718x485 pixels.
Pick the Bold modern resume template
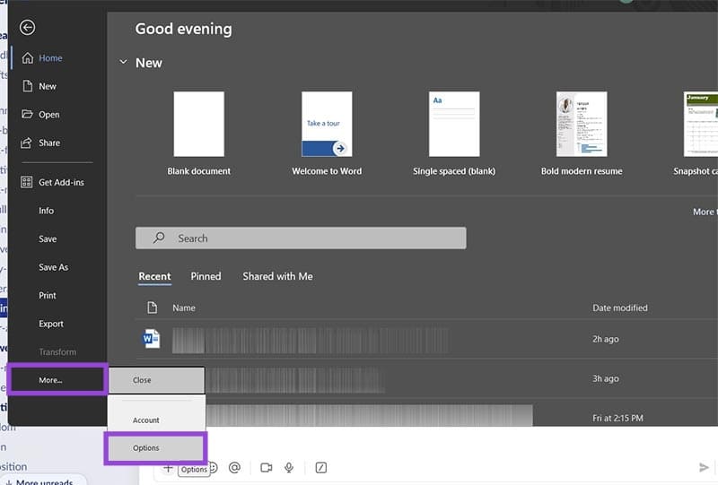click(x=582, y=134)
